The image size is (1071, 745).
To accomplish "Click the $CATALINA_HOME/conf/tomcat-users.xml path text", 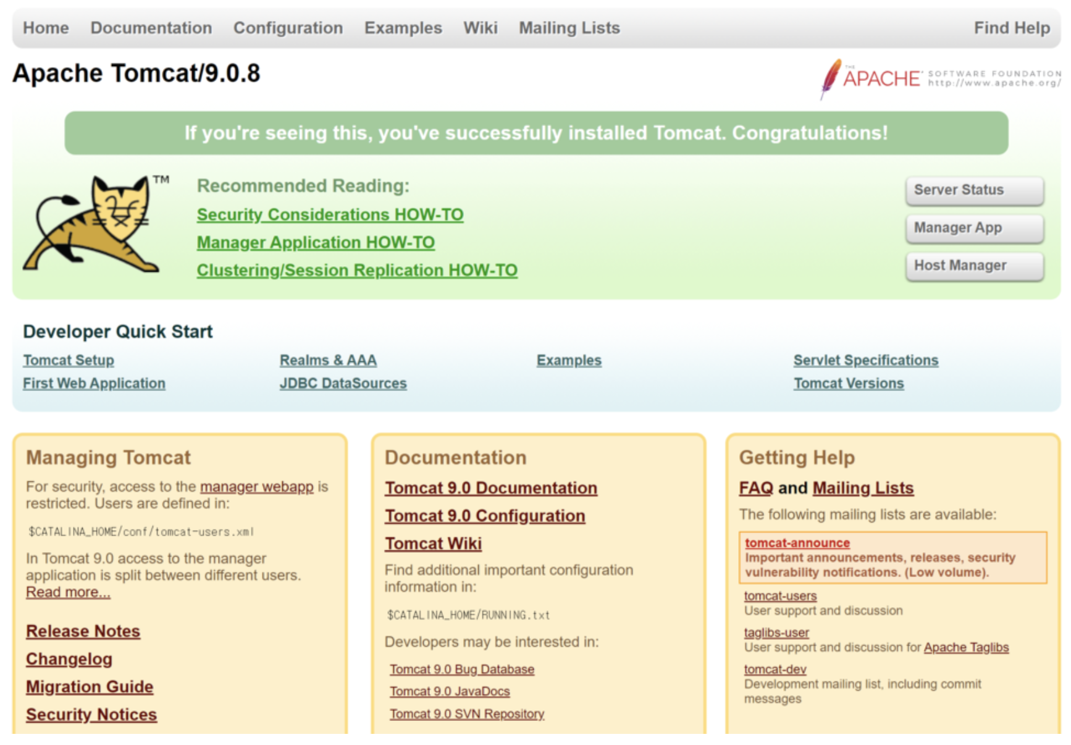I will (x=141, y=532).
